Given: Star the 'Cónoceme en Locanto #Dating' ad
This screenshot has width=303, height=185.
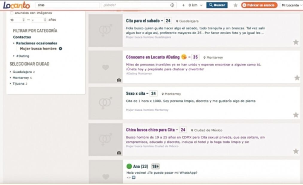Looking at the screenshot, I should point(297,78).
